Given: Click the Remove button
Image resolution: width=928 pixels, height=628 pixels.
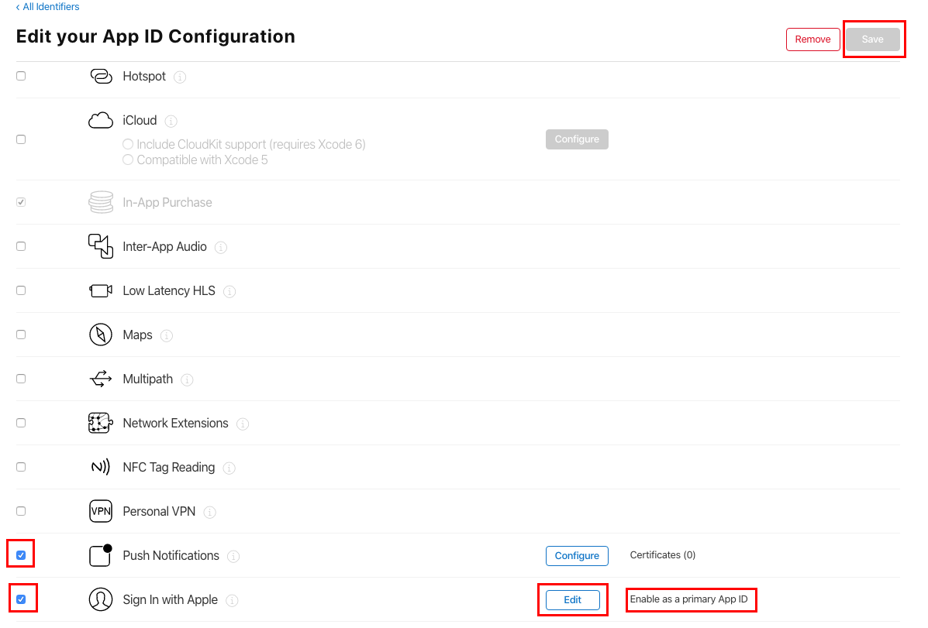Looking at the screenshot, I should click(812, 39).
